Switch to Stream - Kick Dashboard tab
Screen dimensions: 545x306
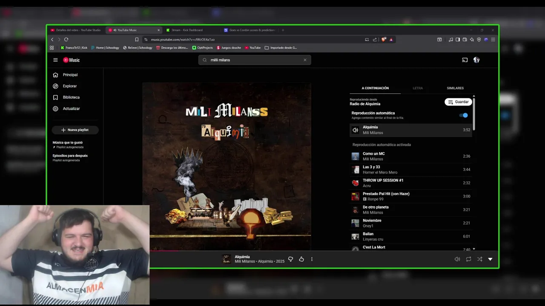187,30
